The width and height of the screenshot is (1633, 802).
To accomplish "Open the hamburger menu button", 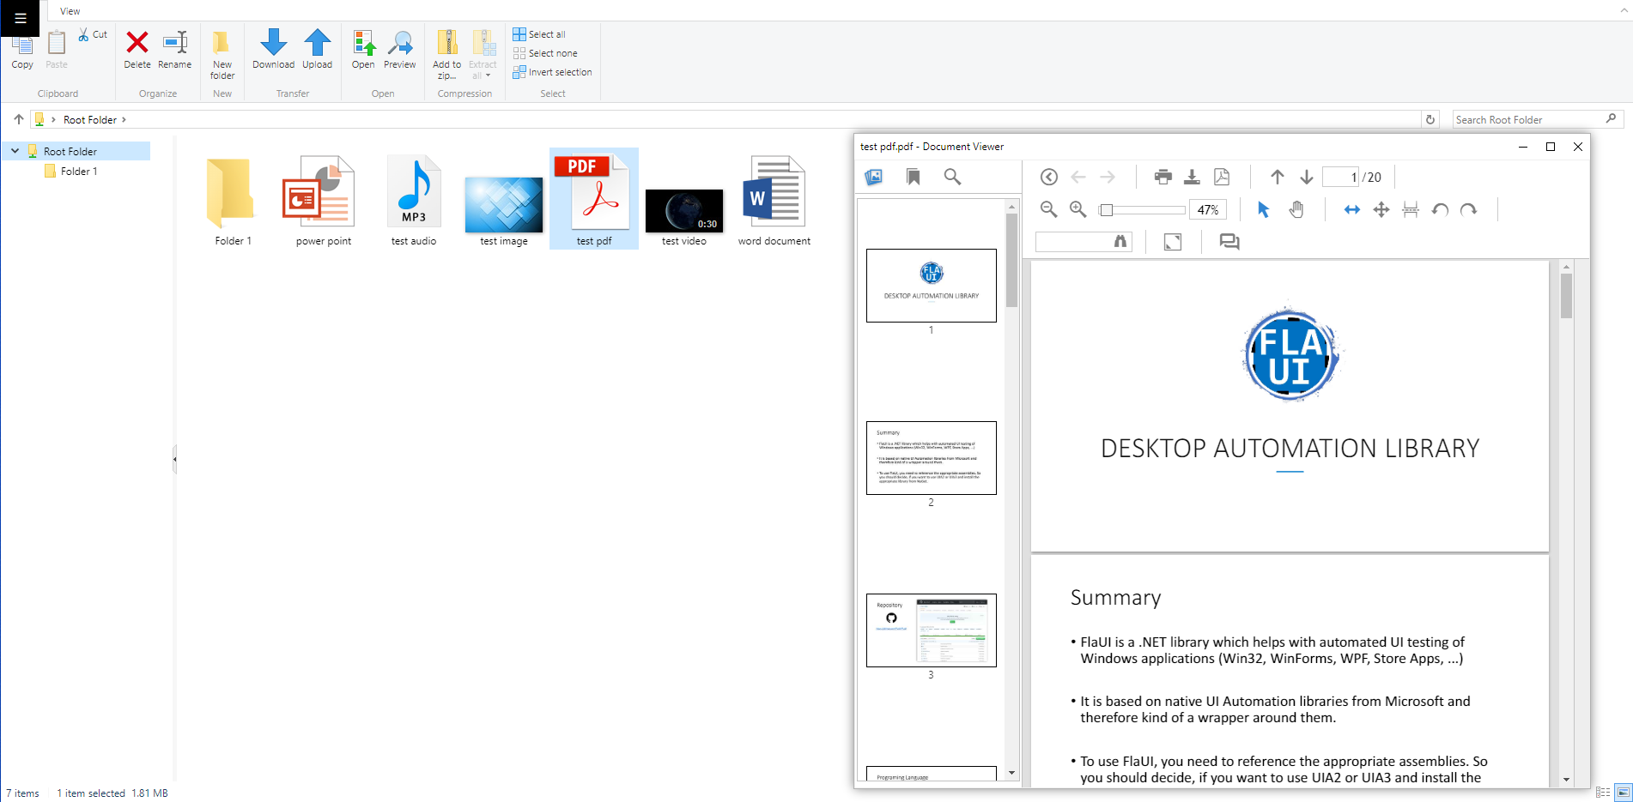I will pos(20,18).
